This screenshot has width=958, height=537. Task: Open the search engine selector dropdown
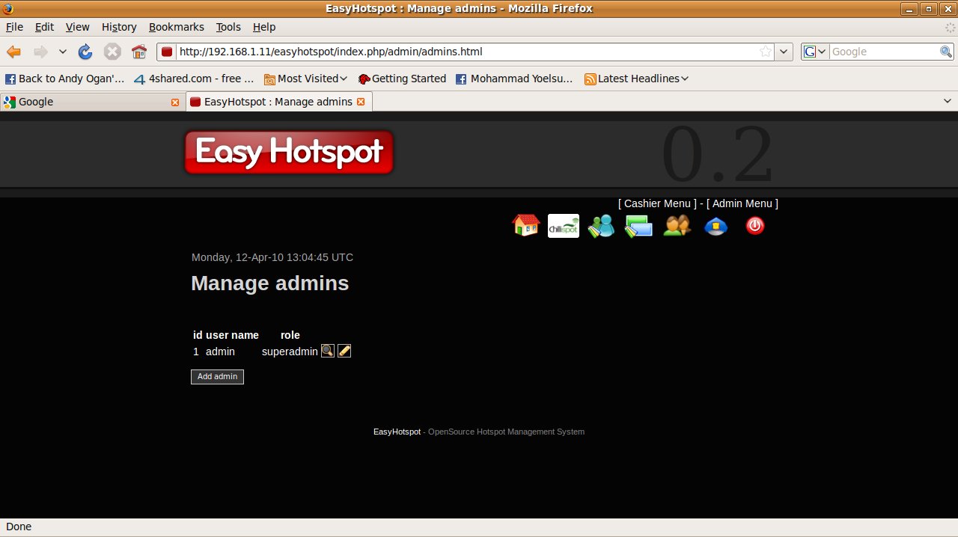click(815, 52)
